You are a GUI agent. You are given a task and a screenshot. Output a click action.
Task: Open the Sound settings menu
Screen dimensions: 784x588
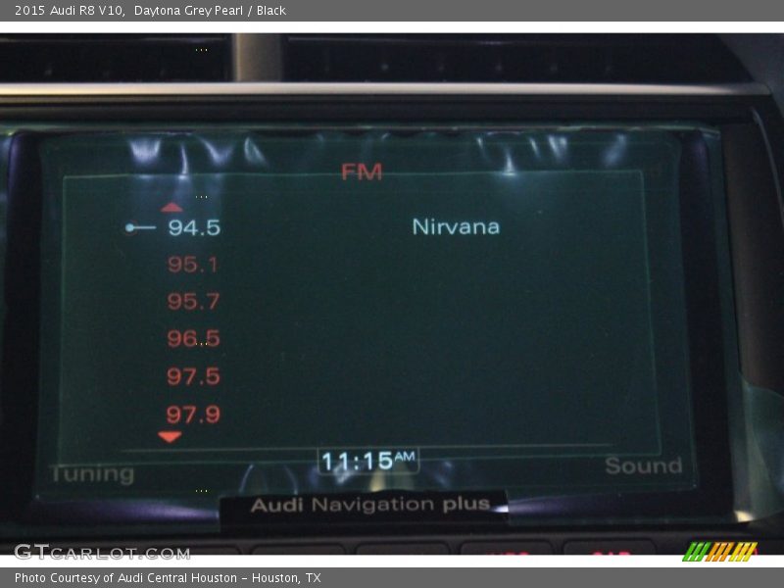643,466
